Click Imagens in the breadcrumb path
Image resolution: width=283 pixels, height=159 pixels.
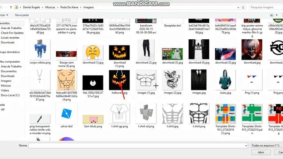pyautogui.click(x=88, y=8)
